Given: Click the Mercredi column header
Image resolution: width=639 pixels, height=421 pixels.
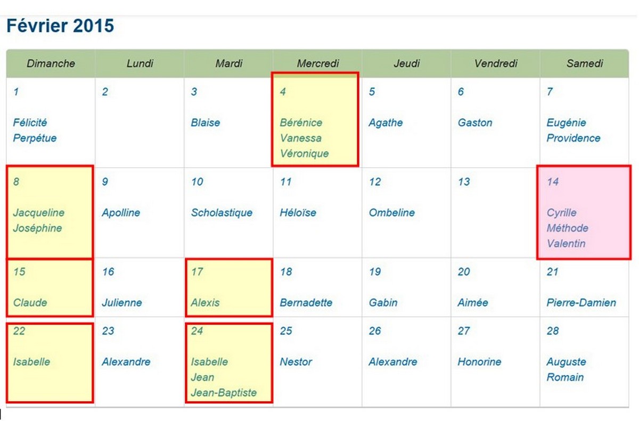Looking at the screenshot, I should pyautogui.click(x=318, y=63).
